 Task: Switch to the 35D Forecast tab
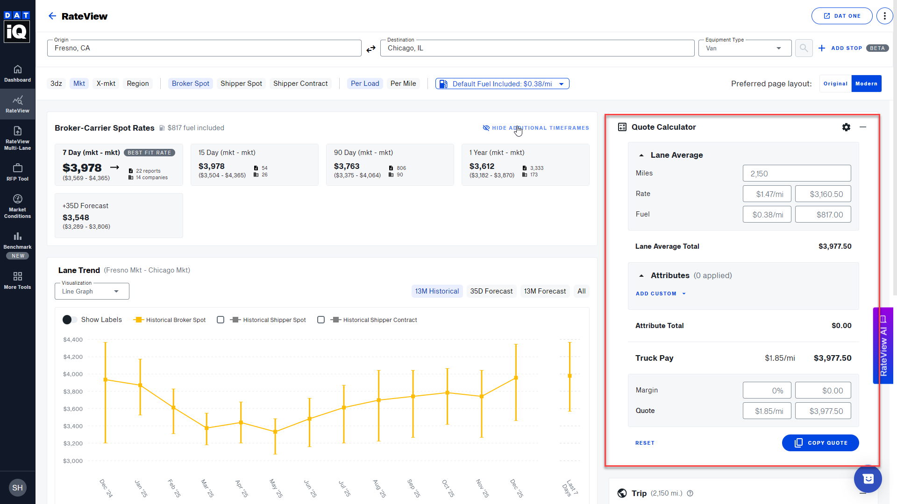point(491,291)
